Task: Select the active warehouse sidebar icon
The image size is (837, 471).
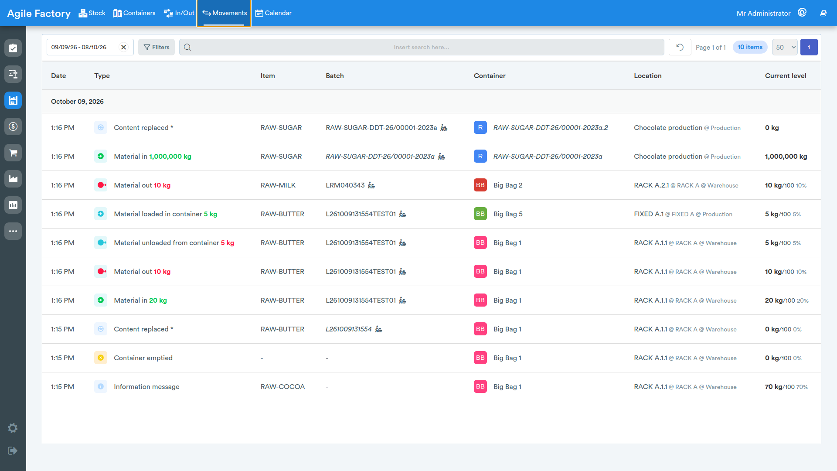Action: tap(13, 100)
